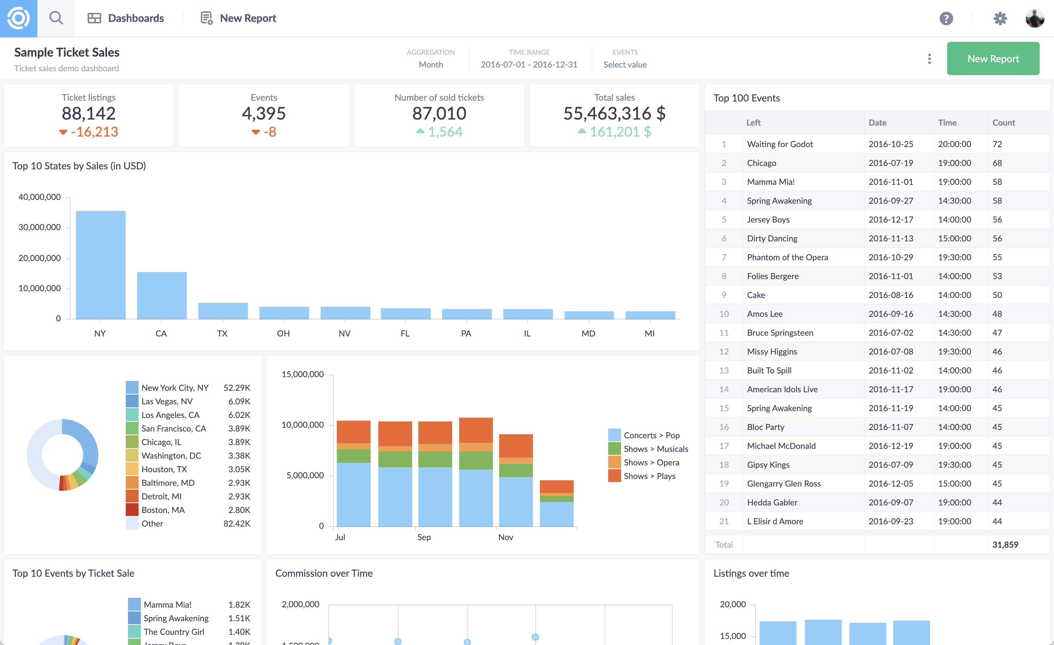
Task: Click the Sample Ticket Sales dashboard title
Action: click(x=67, y=52)
